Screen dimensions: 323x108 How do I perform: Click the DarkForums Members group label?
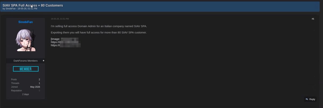point(26,61)
